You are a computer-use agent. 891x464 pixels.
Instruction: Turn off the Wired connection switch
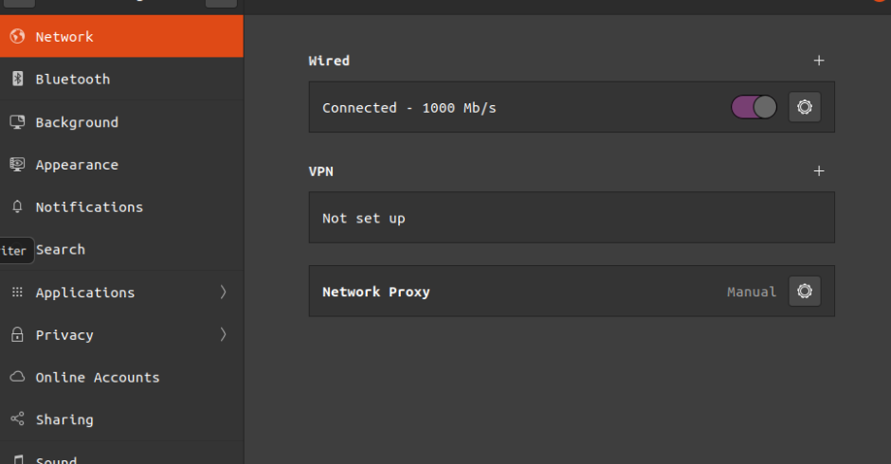(x=754, y=107)
